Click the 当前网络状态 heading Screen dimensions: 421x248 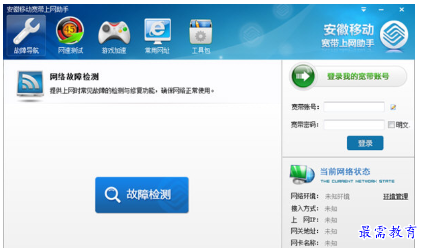pos(345,172)
